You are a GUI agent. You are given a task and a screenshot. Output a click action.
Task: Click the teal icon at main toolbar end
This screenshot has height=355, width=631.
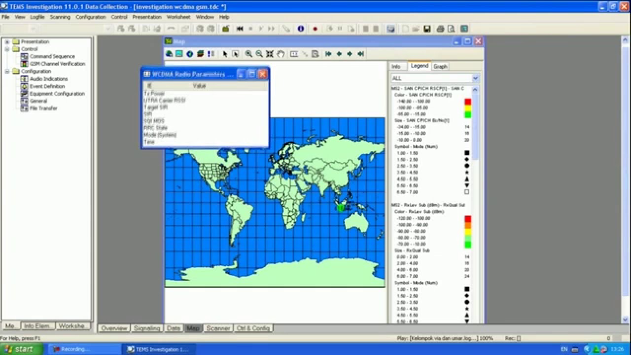[464, 29]
